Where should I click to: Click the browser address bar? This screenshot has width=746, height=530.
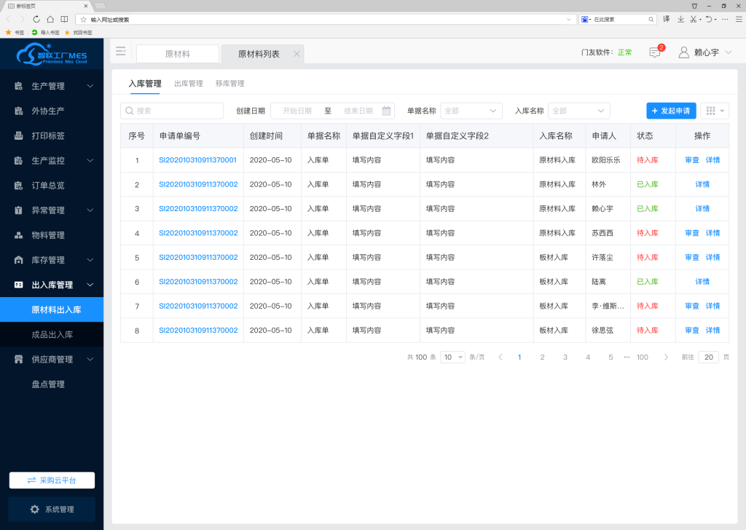pos(326,20)
